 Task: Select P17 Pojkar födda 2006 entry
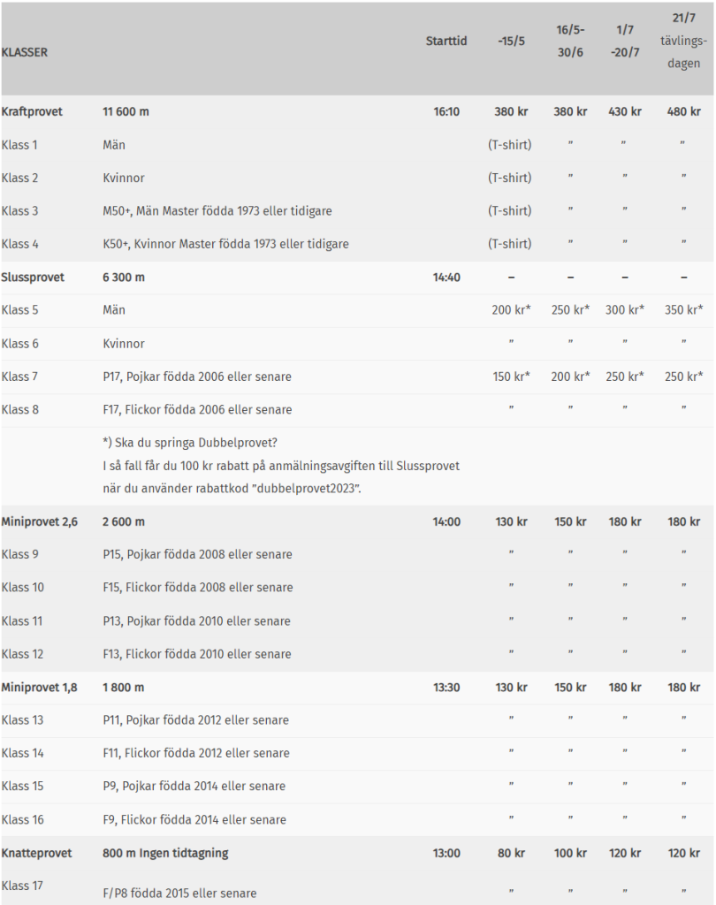click(x=197, y=376)
